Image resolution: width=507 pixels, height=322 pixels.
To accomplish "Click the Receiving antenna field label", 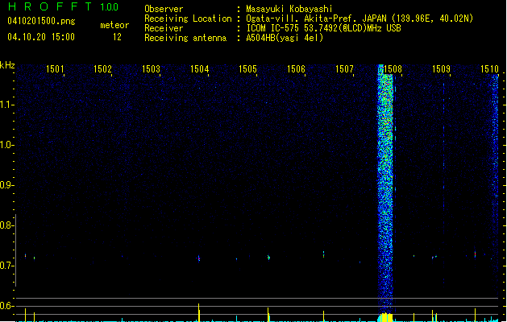I will click(x=185, y=38).
